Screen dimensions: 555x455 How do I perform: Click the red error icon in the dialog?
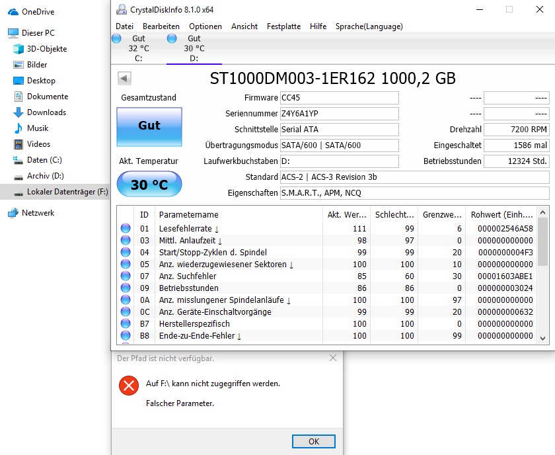click(129, 385)
